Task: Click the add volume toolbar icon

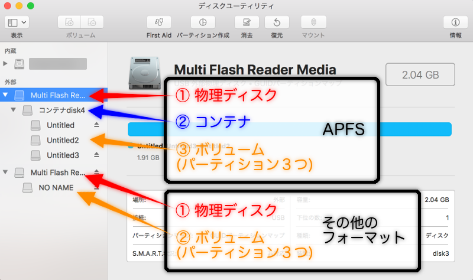Action: point(69,22)
